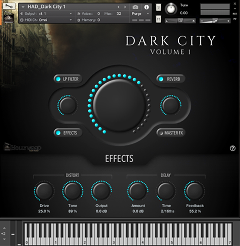Click the AUX button on header

tap(235, 14)
